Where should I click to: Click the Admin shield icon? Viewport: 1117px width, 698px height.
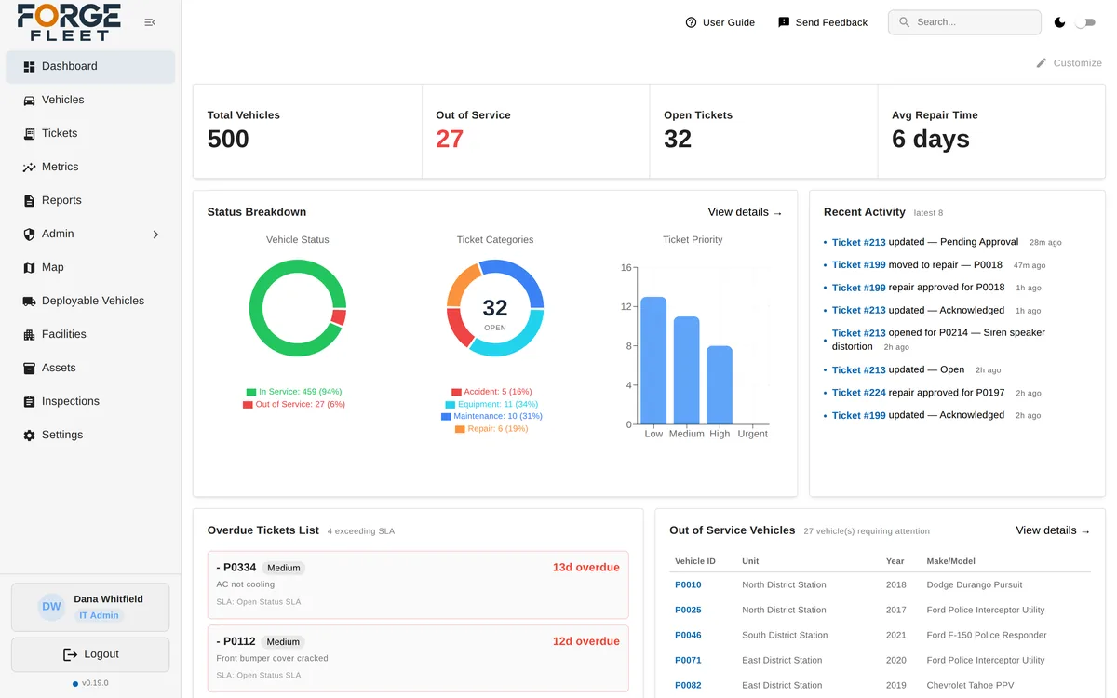(x=29, y=235)
